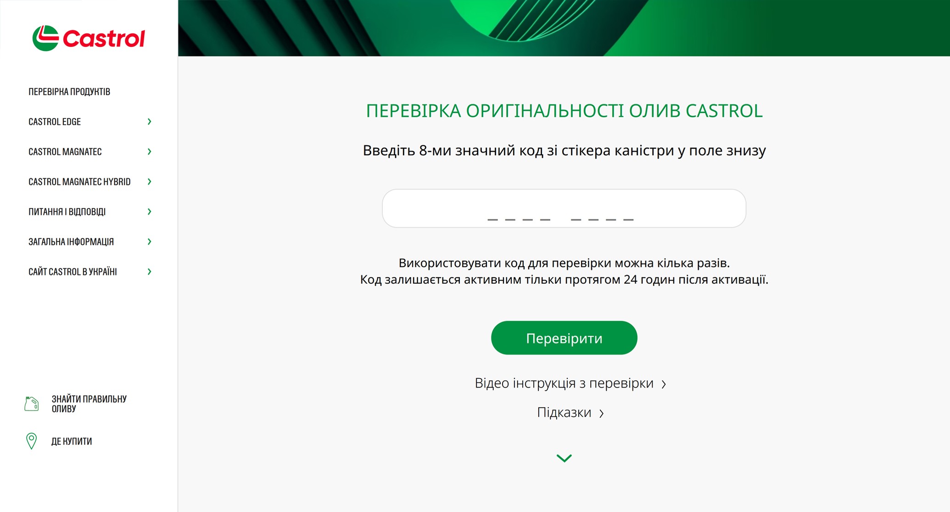The image size is (950, 512).
Task: Expand CASTROL MAGNATEC HYBRID chevron
Action: click(x=149, y=182)
